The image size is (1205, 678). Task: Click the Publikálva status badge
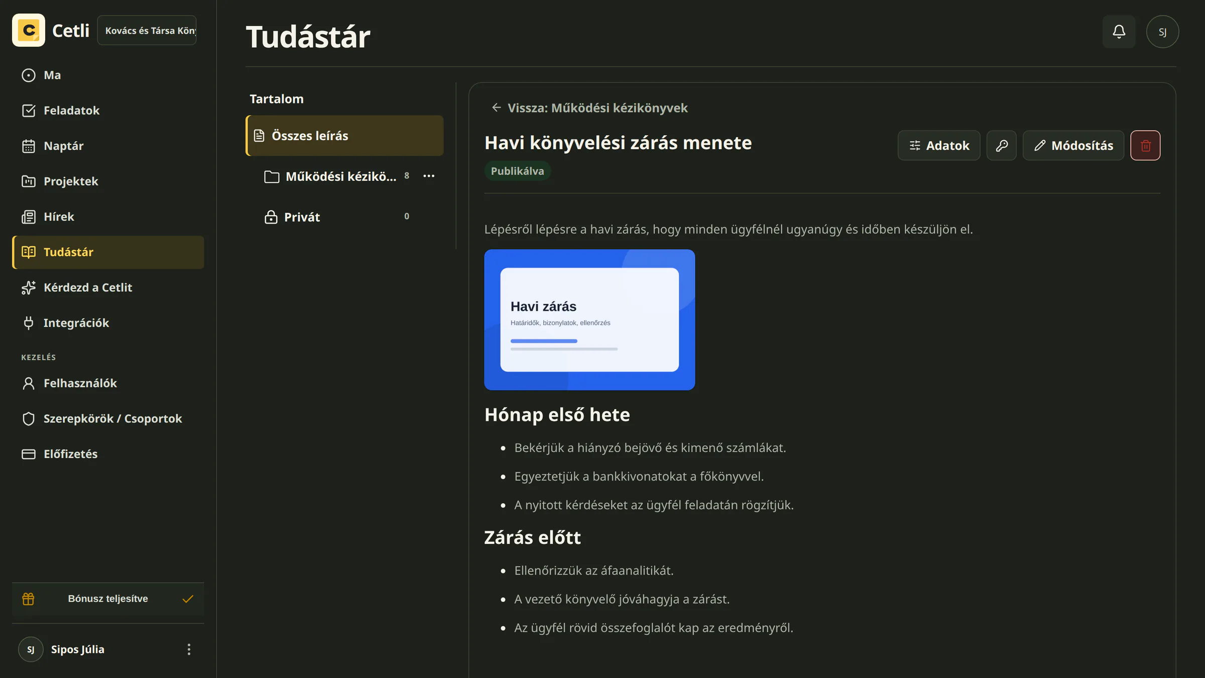pos(517,171)
